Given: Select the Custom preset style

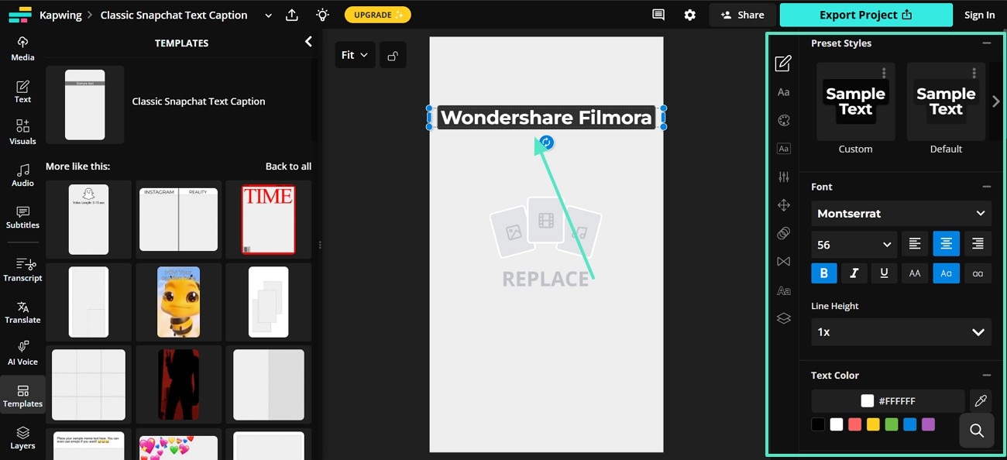Looking at the screenshot, I should [x=855, y=102].
